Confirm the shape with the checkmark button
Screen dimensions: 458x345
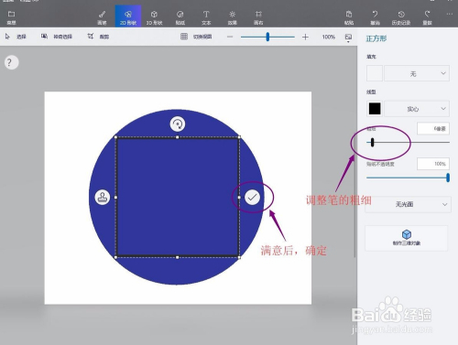coord(252,198)
